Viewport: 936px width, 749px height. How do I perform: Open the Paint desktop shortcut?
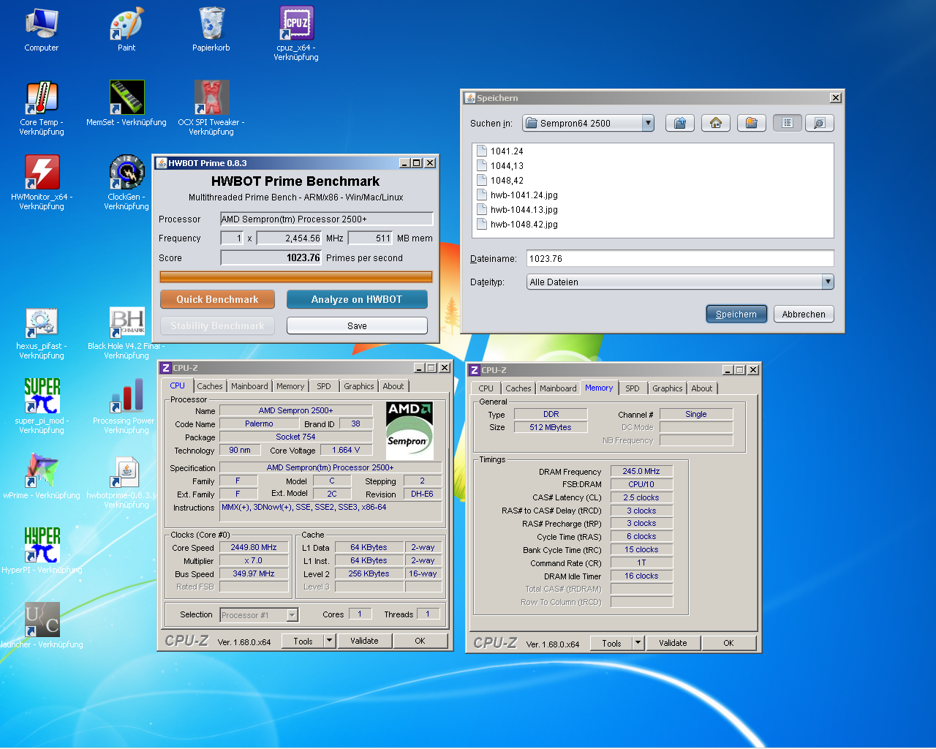(127, 30)
